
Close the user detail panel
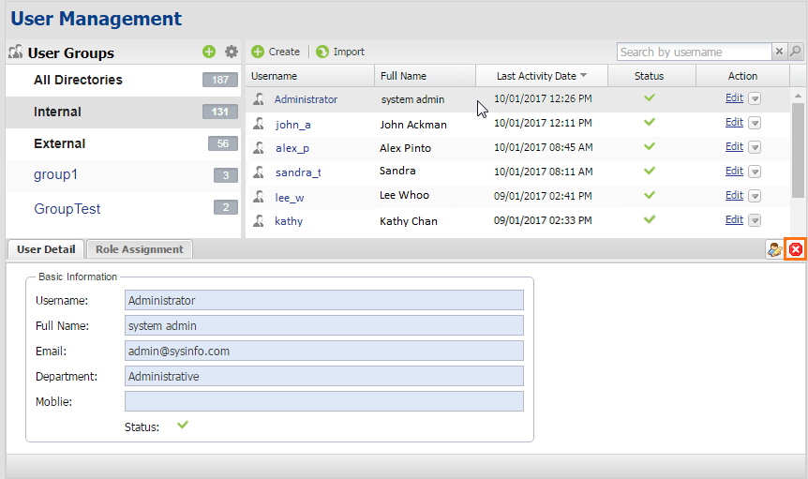coord(795,249)
